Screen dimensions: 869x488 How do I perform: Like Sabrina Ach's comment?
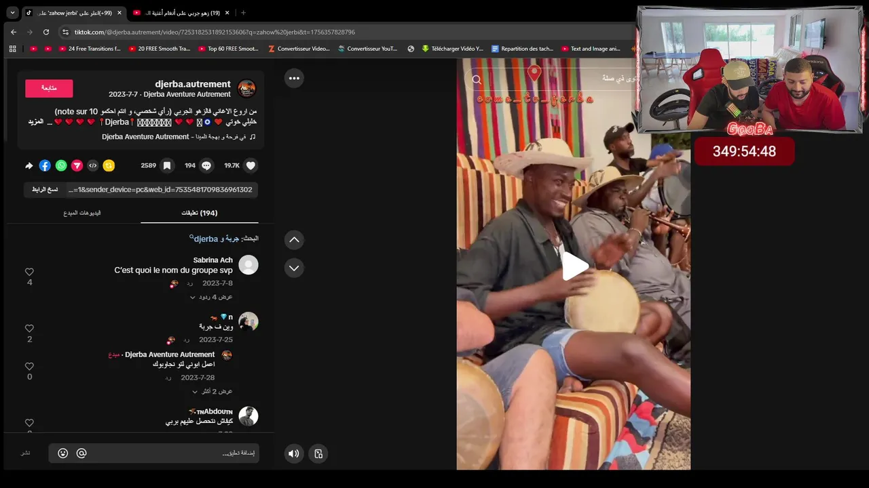[x=29, y=272]
